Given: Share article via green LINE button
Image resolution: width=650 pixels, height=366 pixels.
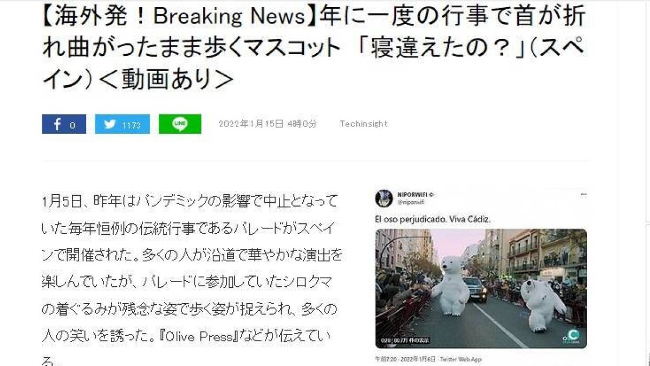Looking at the screenshot, I should coord(180,124).
